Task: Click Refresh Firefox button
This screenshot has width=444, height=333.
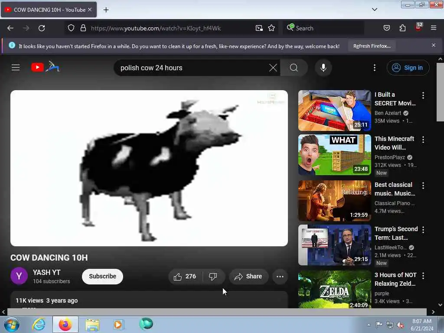Action: coord(372,46)
